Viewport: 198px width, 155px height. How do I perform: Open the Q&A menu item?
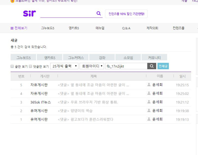point(126,28)
